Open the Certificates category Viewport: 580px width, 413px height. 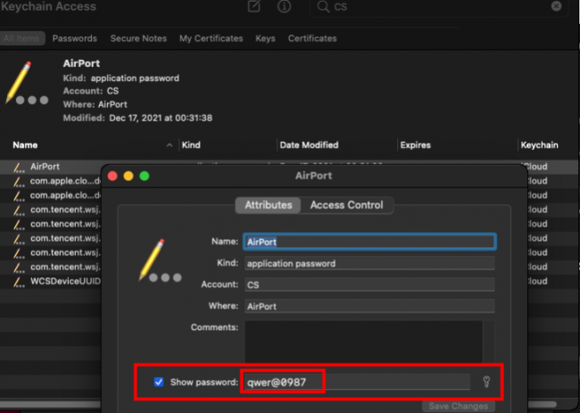[x=312, y=38]
